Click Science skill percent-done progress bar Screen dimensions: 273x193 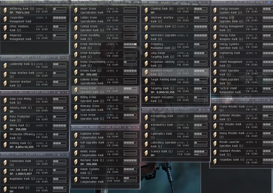click(x=201, y=155)
